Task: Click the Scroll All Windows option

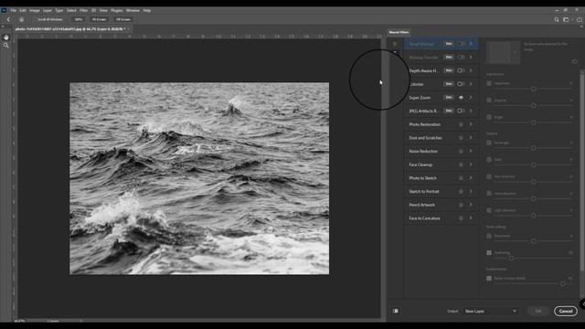Action: pyautogui.click(x=50, y=19)
